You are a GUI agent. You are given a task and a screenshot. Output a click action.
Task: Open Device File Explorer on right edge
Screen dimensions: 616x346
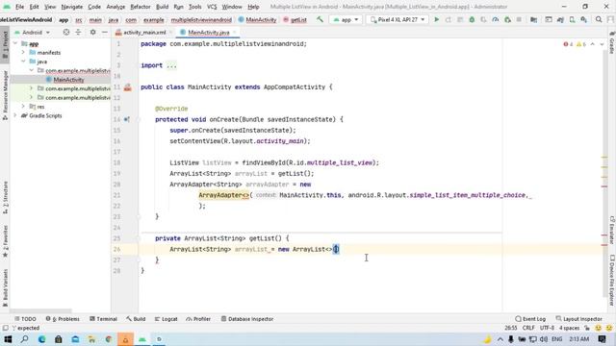(612, 280)
